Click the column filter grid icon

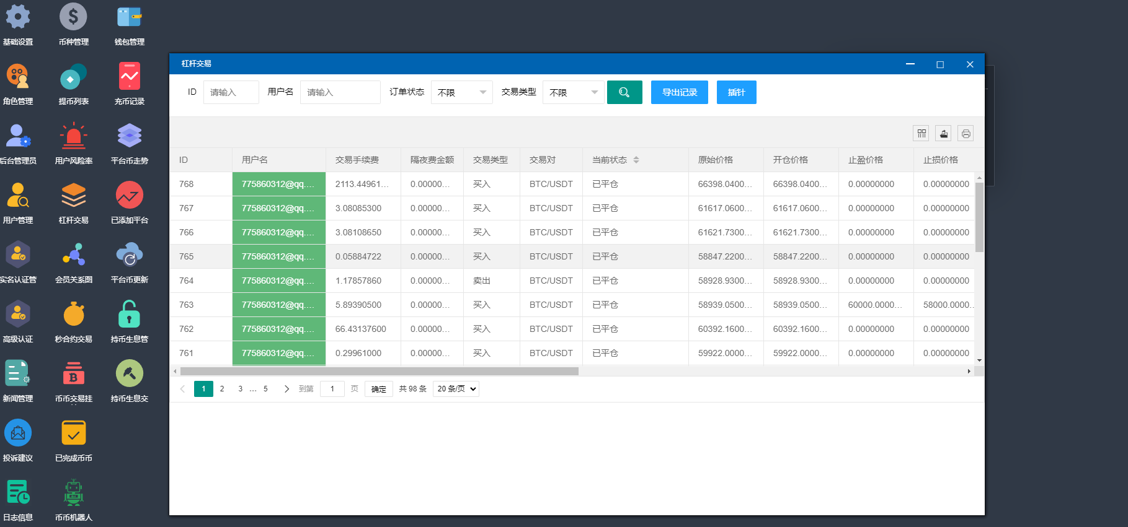[x=921, y=133]
